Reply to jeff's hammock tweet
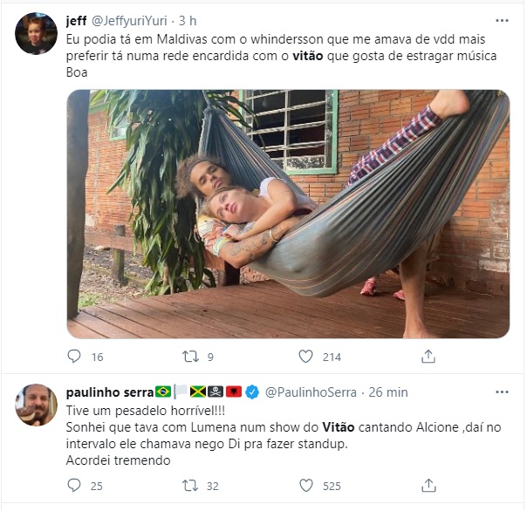The height and width of the screenshot is (511, 527). coord(75,357)
